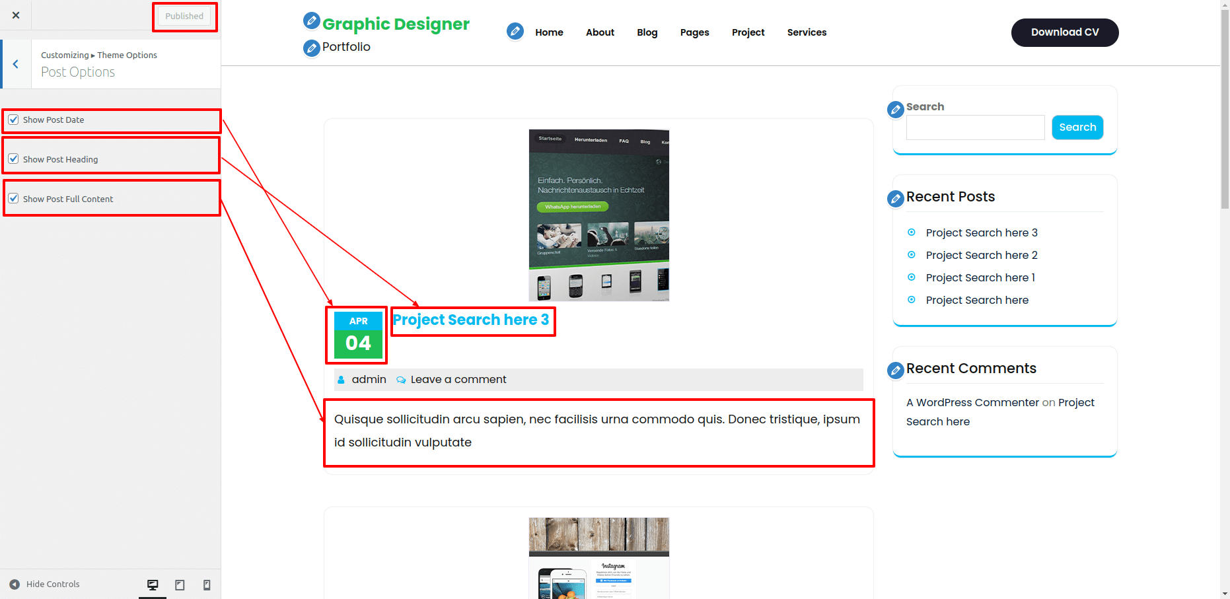The height and width of the screenshot is (599, 1230).
Task: Click edit pencil on Search widget
Action: pos(896,110)
